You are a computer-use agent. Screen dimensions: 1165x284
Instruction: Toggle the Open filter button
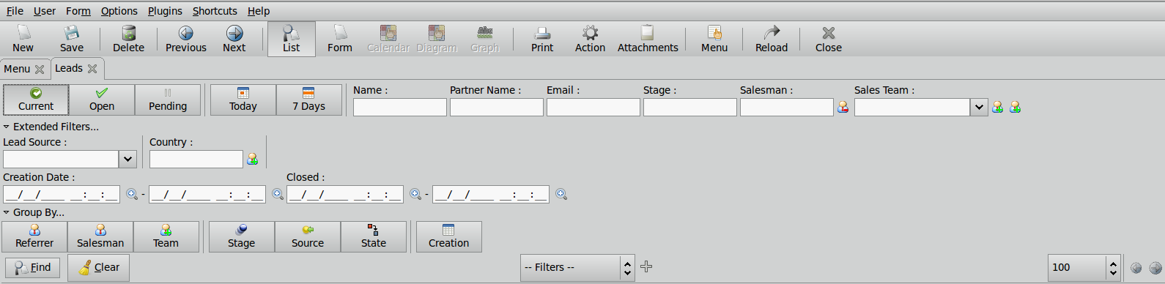point(102,100)
